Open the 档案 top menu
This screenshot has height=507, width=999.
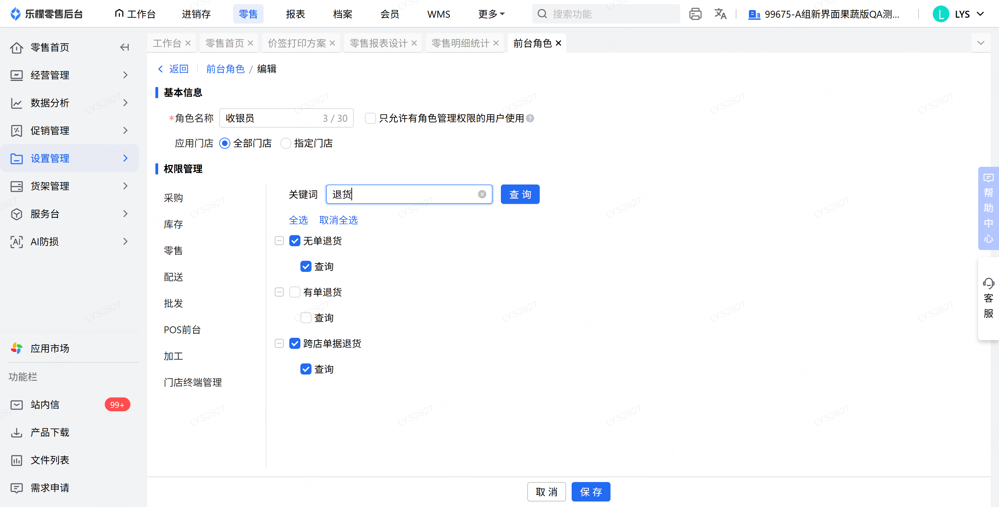343,14
